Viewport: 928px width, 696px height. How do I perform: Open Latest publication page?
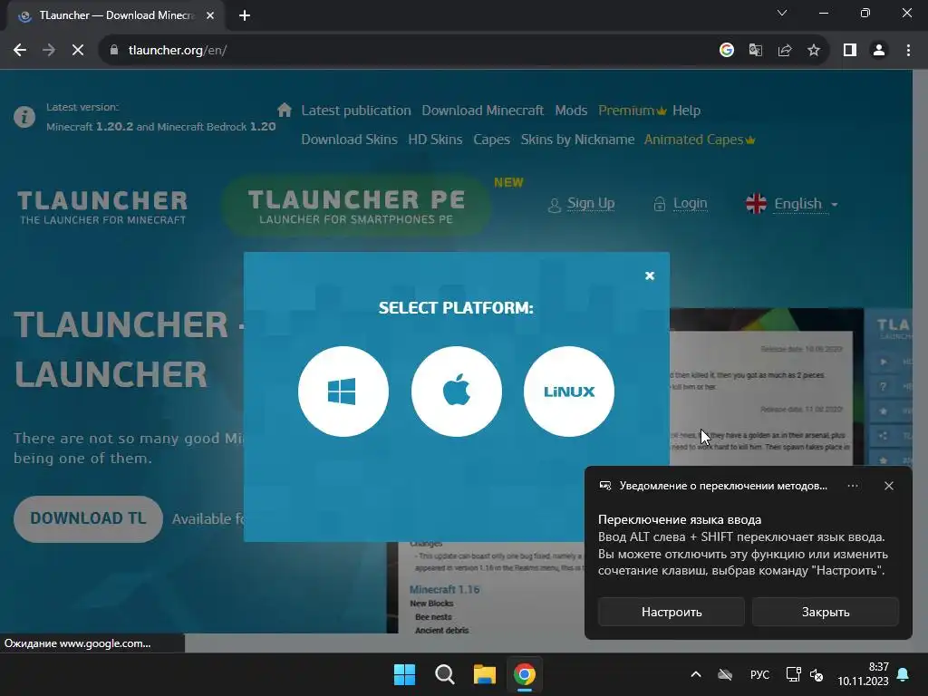point(355,111)
